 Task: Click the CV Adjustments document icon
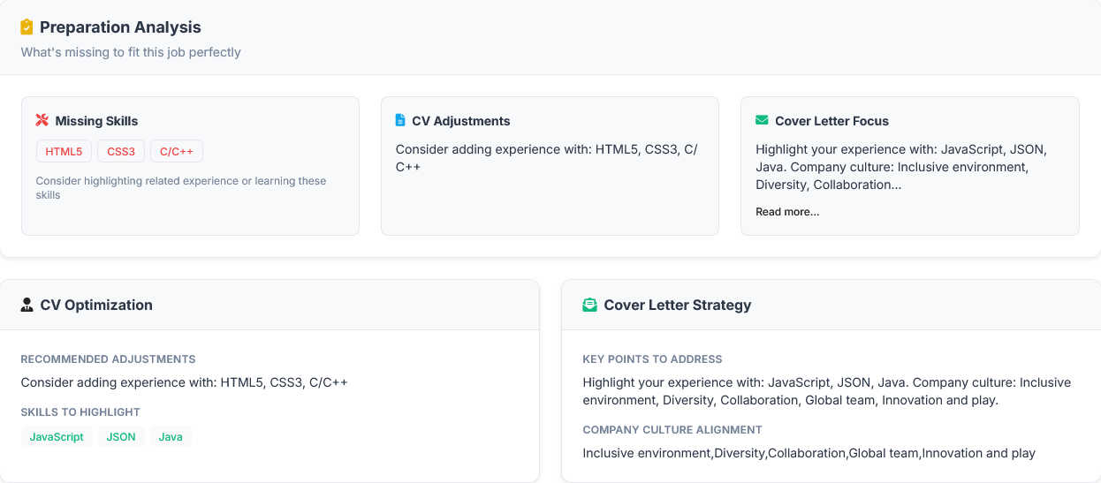(x=400, y=120)
